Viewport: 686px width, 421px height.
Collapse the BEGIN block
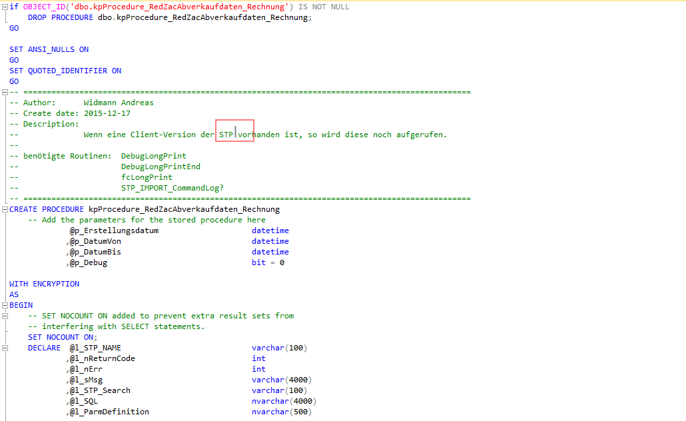click(4, 305)
